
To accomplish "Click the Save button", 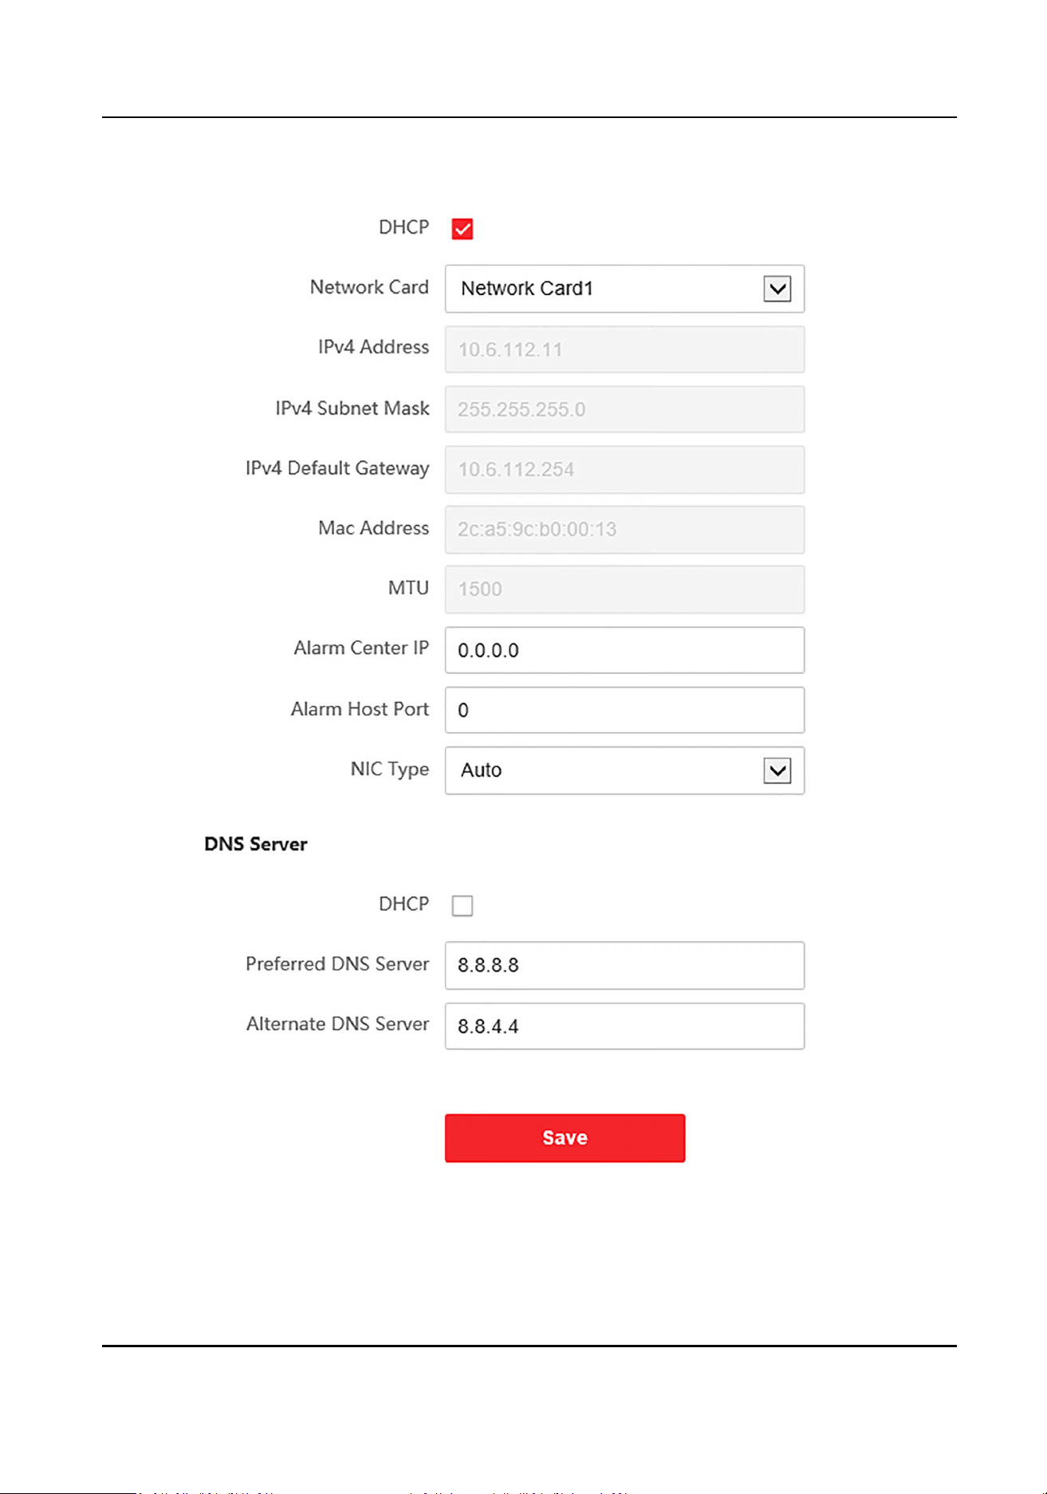I will coord(565,1138).
